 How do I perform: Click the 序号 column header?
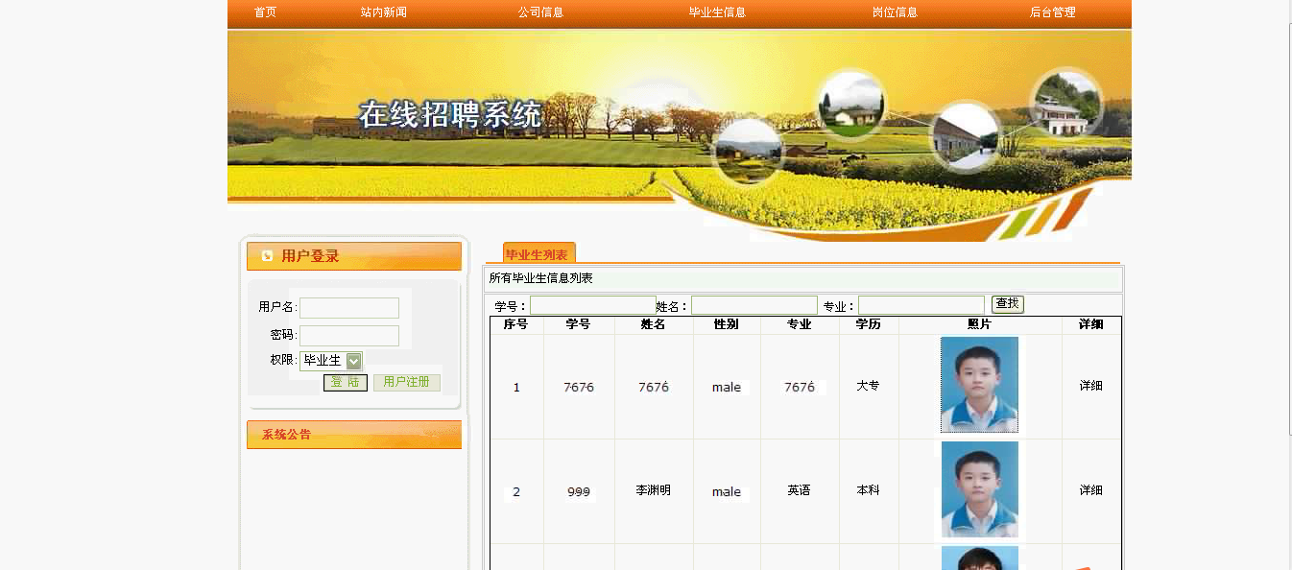[x=515, y=325]
